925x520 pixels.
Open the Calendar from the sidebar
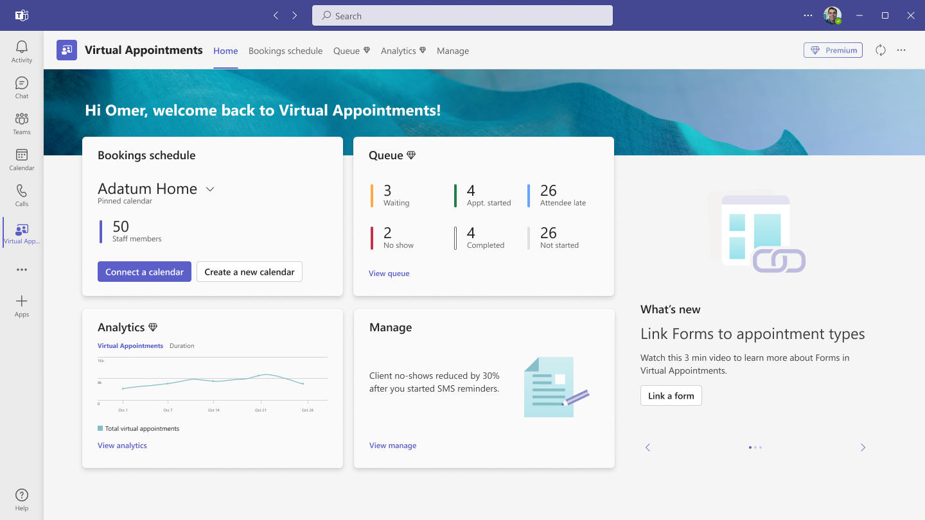tap(21, 159)
